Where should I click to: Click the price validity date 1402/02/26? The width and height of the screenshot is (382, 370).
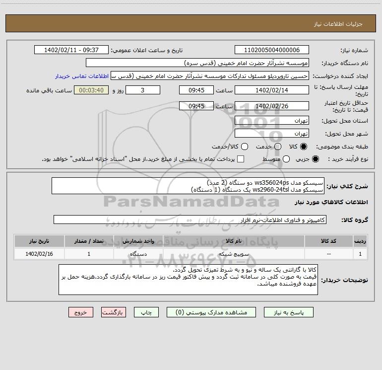[x=272, y=106]
